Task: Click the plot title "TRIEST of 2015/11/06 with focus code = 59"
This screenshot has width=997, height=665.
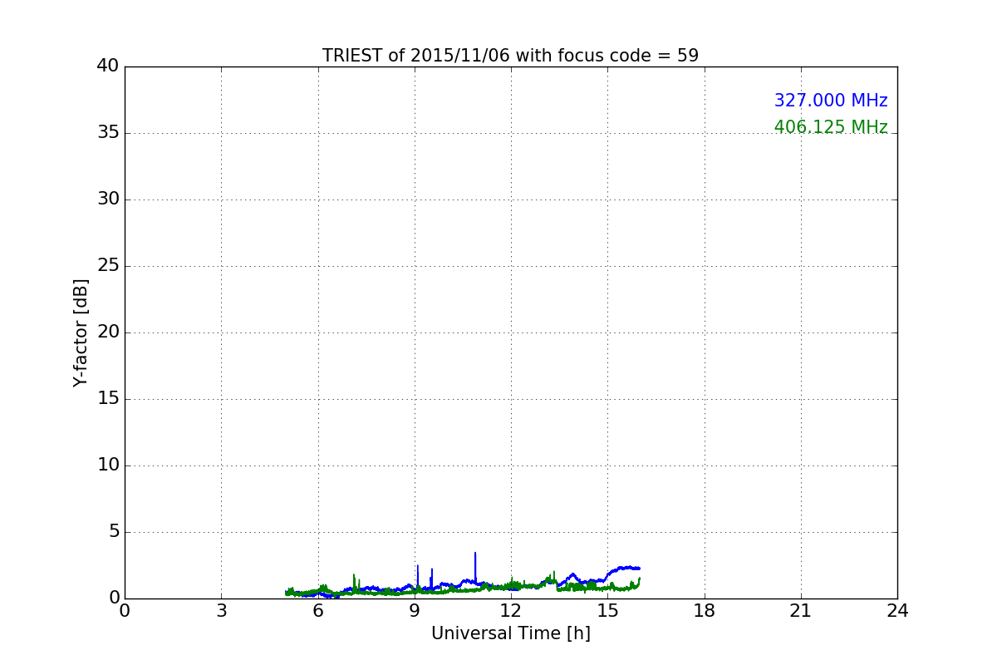Action: (510, 56)
